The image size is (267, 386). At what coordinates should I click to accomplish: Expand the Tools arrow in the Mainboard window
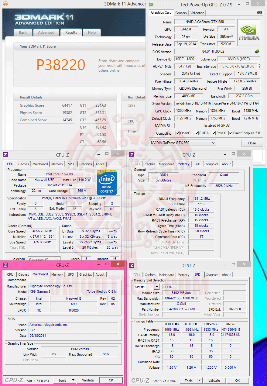point(73,380)
